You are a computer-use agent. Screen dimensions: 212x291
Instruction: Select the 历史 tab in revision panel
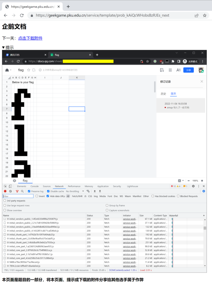[163, 94]
